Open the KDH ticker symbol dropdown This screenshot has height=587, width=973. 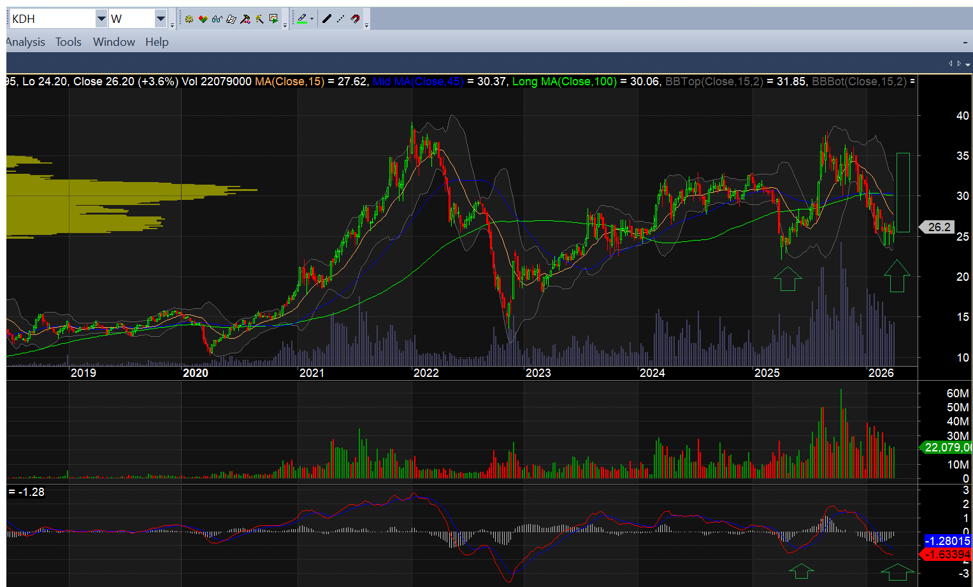[101, 19]
